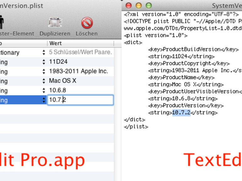Click the ProductCopyright key line in TextEdit
This screenshot has width=242, height=181.
(x=189, y=63)
